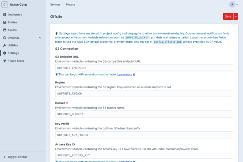Click lightbulb tip icon beside settings notice
Screen dimensions: 243x162
click(x=57, y=34)
